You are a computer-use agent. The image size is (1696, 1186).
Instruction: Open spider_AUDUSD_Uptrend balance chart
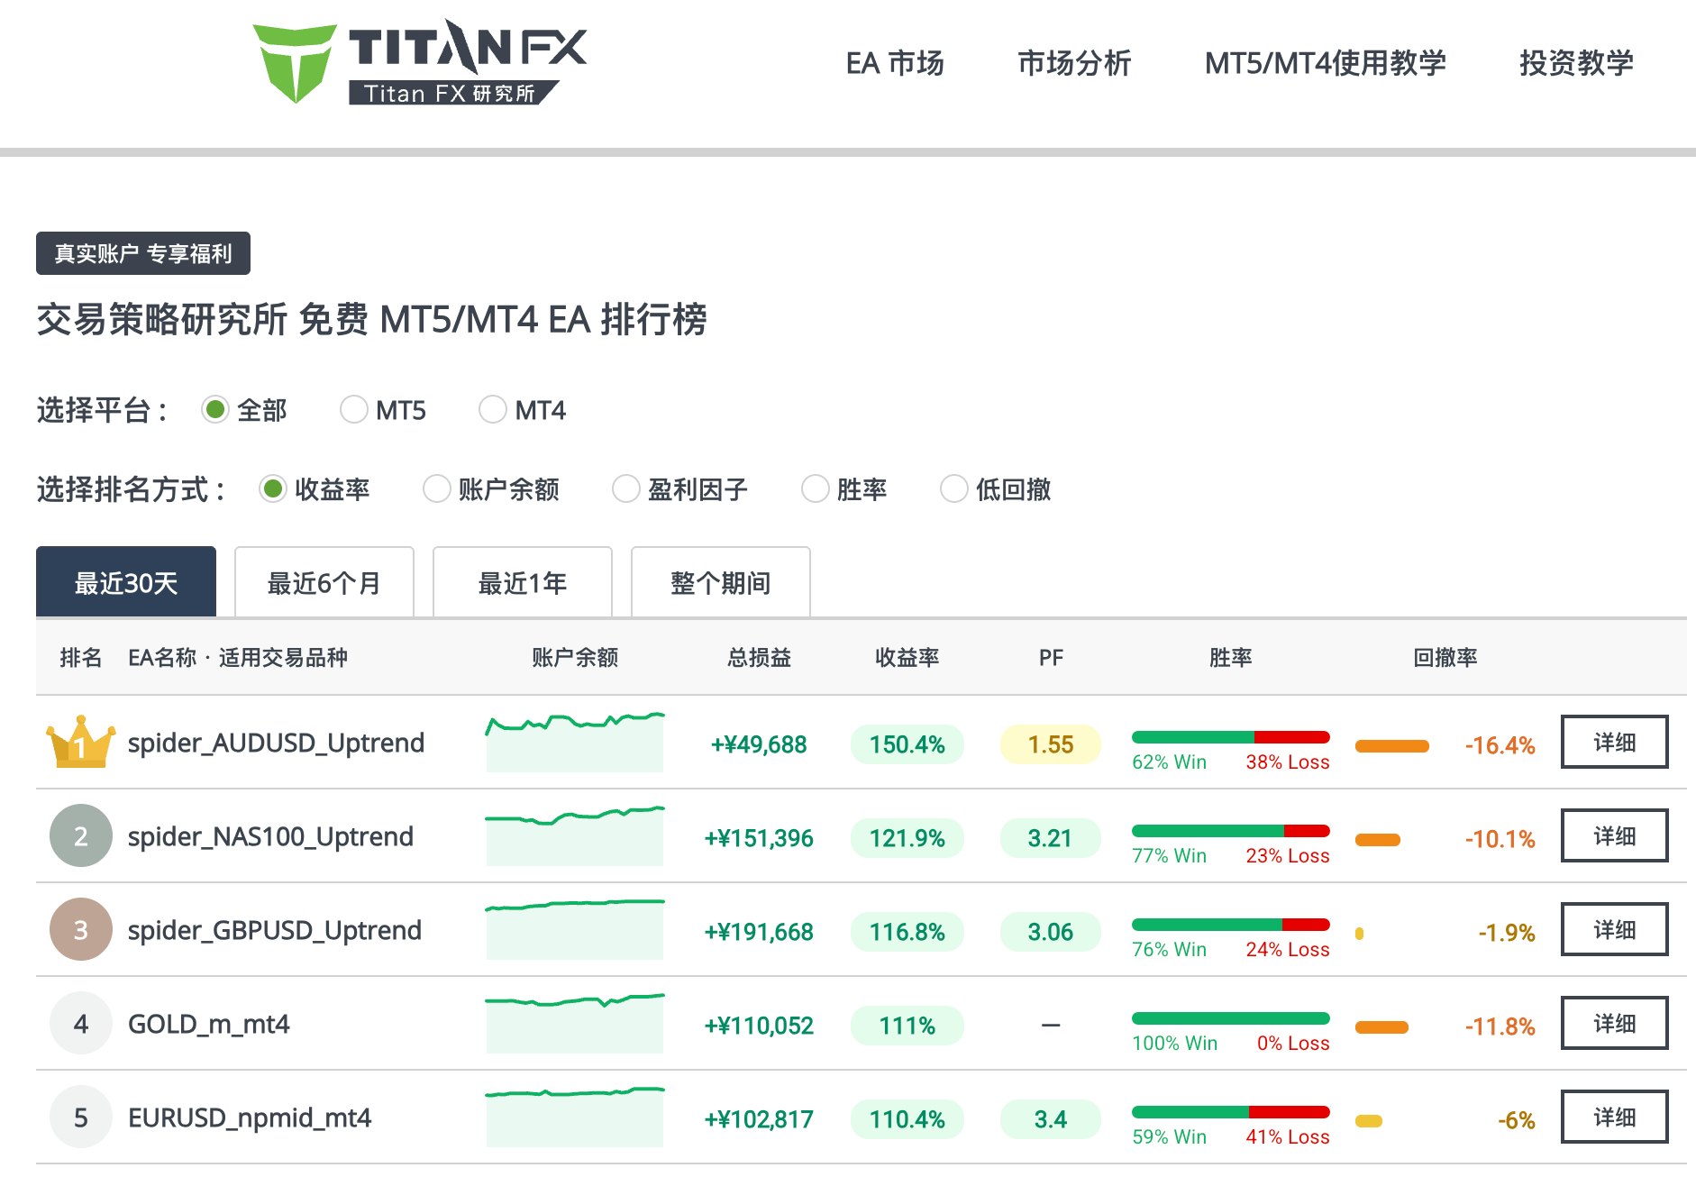point(574,743)
